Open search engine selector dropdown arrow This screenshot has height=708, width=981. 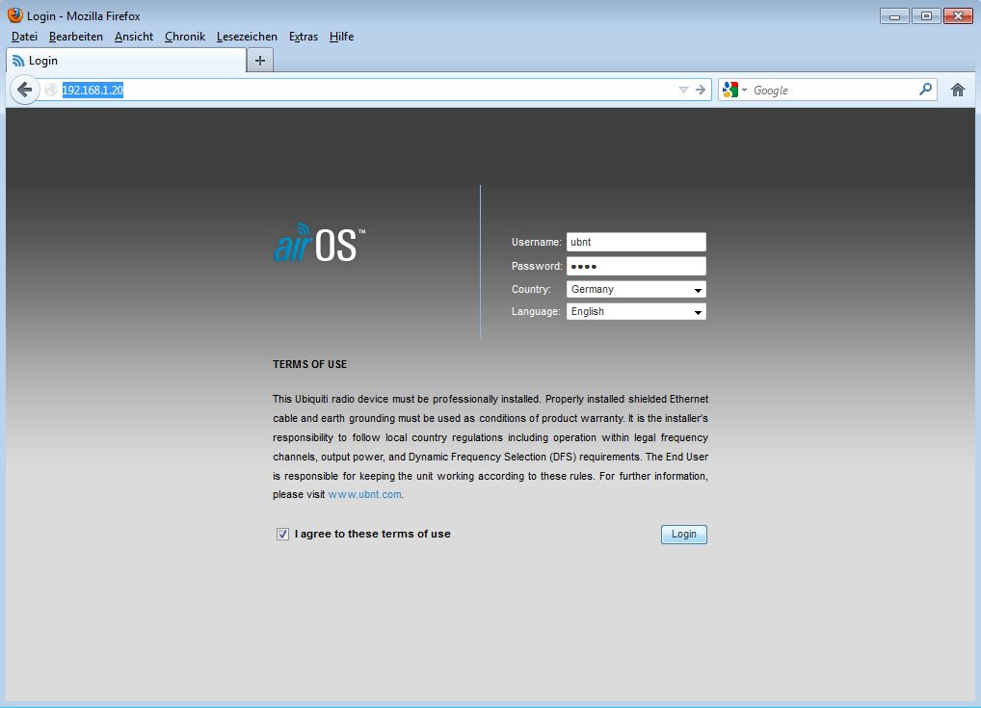point(745,90)
